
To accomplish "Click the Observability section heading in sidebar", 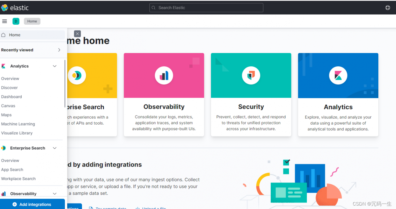I will pos(23,194).
